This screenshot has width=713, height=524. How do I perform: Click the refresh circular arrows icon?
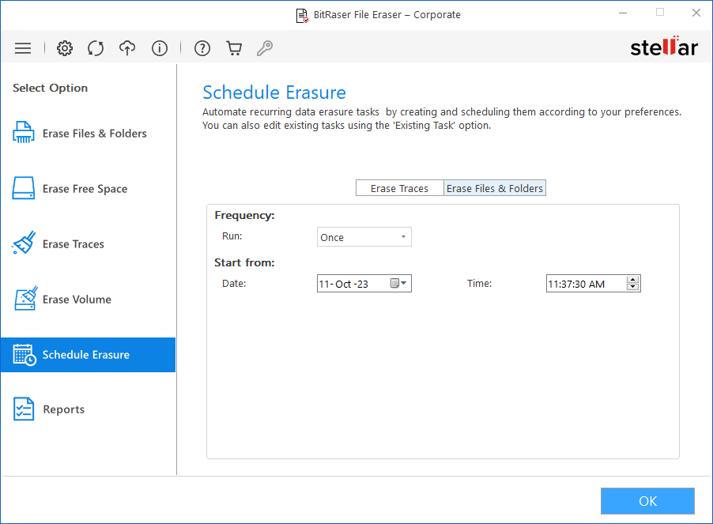point(96,48)
